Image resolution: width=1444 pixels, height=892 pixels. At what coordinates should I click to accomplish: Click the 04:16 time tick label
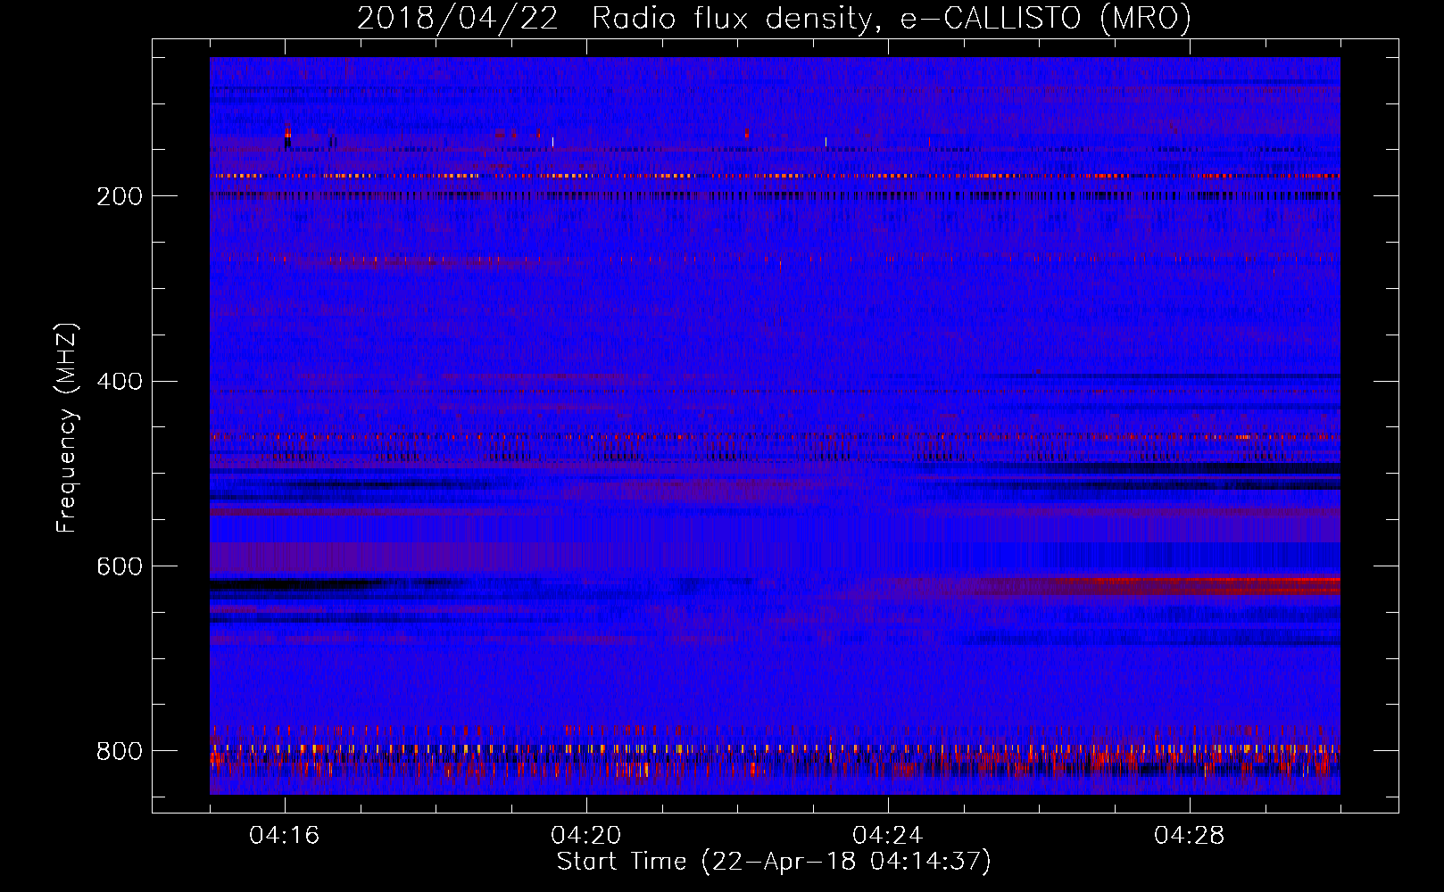click(285, 835)
